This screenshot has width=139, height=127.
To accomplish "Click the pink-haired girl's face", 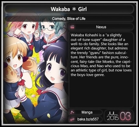I will click(28, 29).
